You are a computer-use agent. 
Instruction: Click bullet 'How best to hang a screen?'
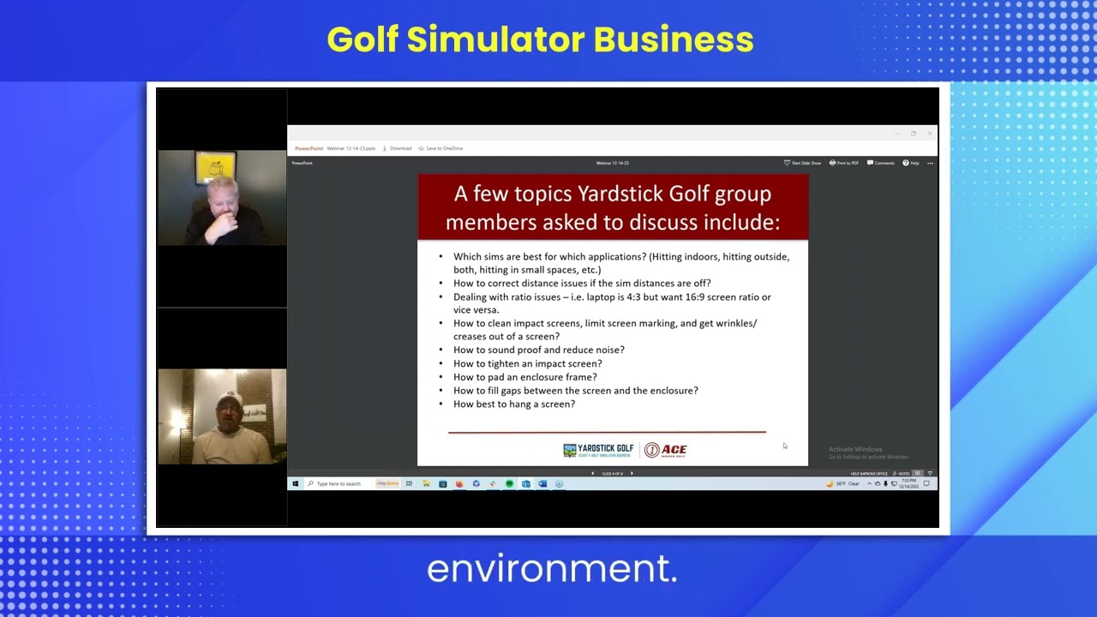click(x=514, y=404)
